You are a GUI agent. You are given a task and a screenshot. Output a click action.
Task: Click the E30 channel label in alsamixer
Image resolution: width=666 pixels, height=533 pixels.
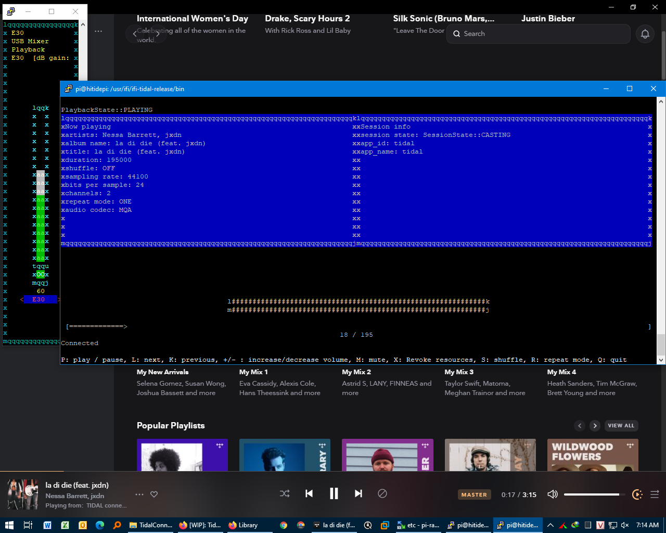coord(39,299)
